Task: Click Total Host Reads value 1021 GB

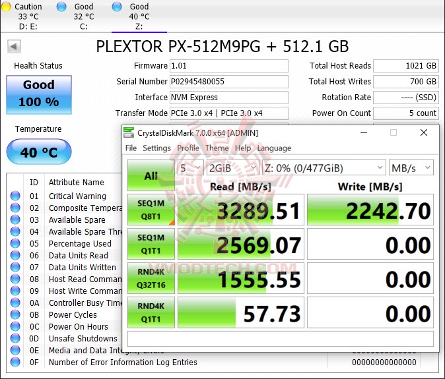Action: [x=406, y=66]
